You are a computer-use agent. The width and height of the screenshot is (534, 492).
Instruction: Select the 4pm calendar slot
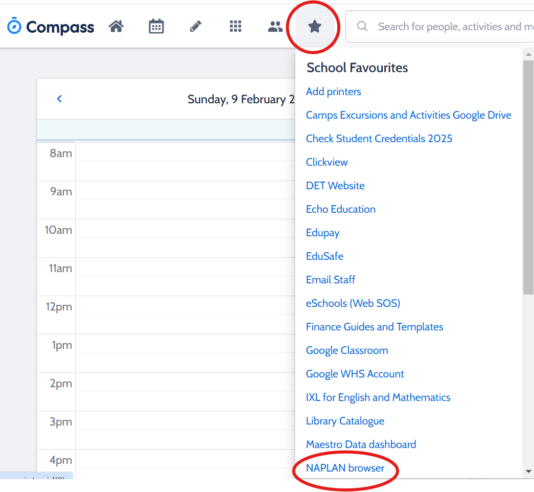(185, 464)
